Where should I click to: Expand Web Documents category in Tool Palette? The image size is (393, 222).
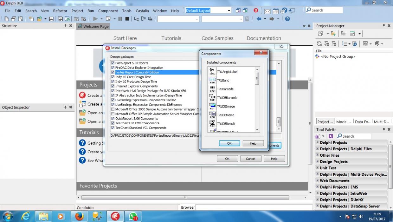[x=317, y=180]
